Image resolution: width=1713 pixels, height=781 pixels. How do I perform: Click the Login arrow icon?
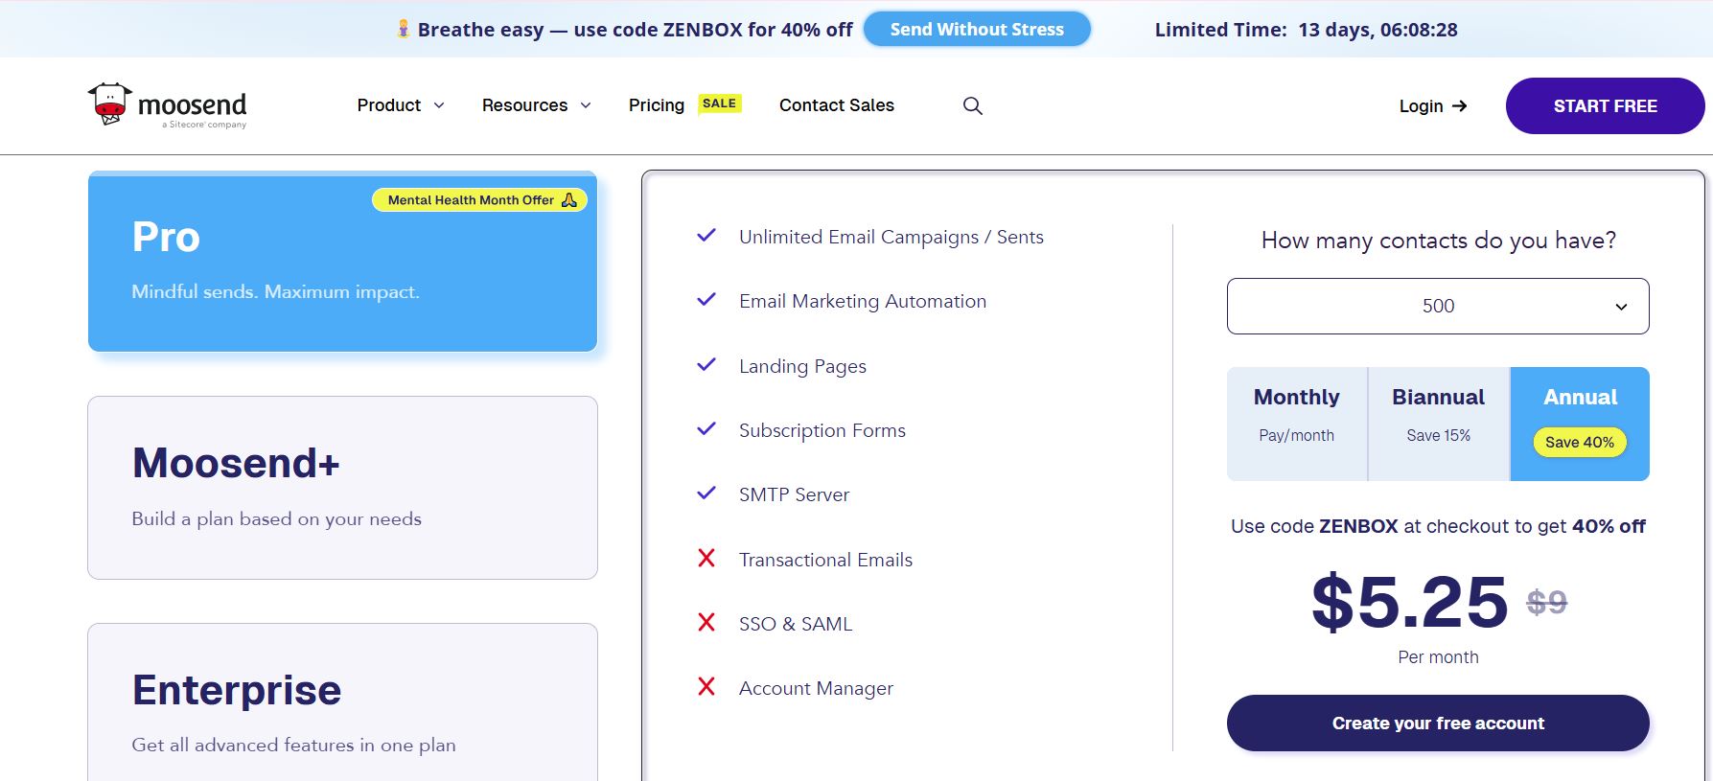click(x=1459, y=105)
